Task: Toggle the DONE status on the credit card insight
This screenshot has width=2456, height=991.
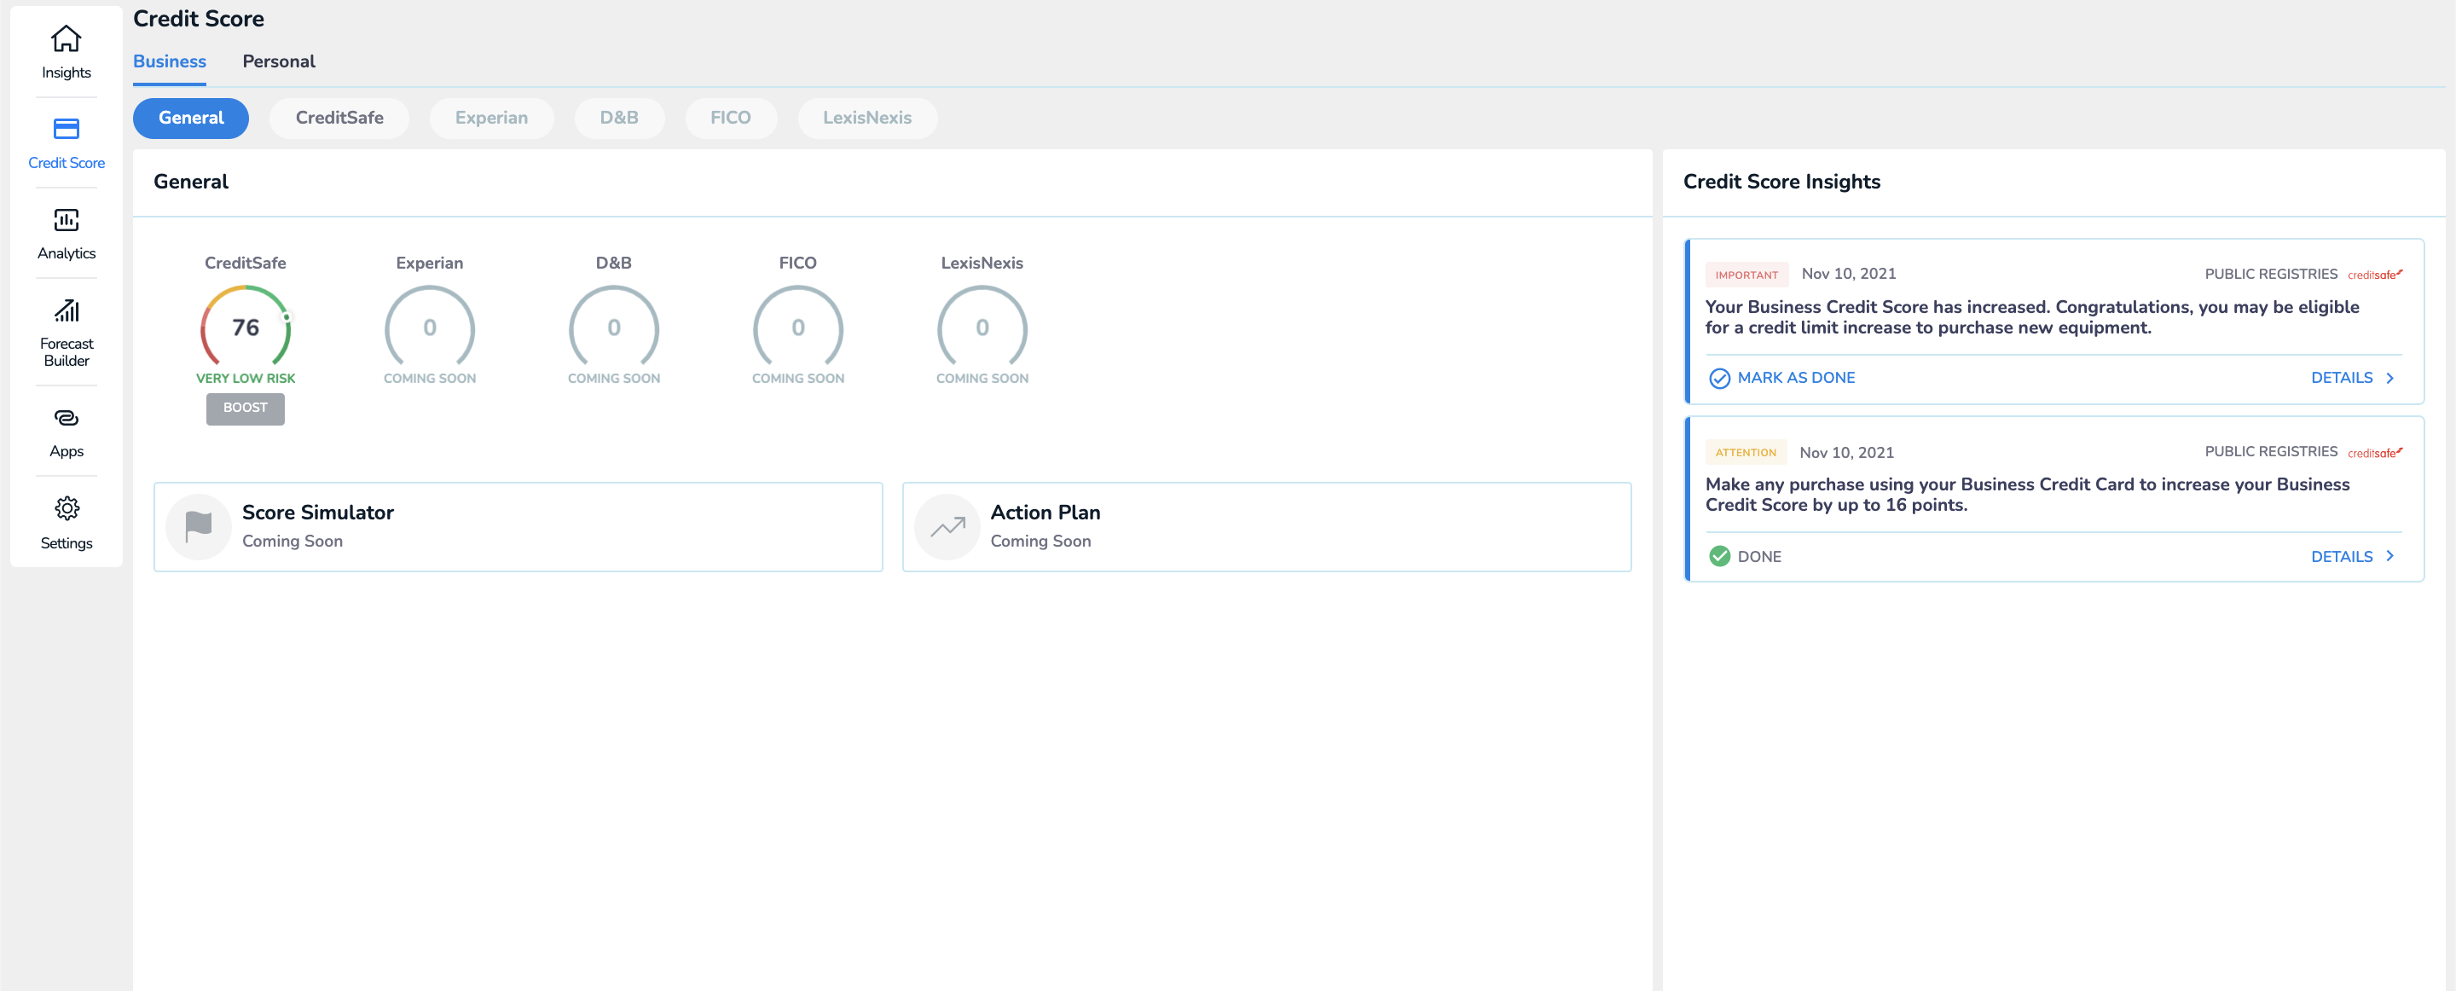Action: coord(1745,556)
